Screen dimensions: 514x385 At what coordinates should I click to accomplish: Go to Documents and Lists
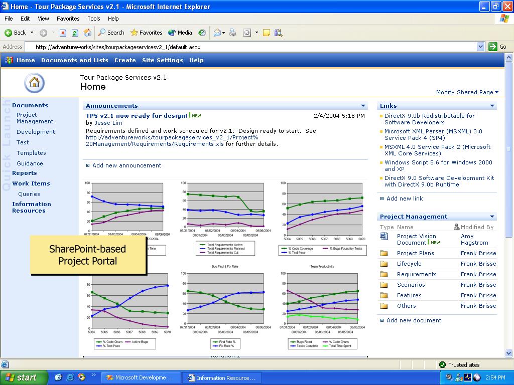point(74,60)
